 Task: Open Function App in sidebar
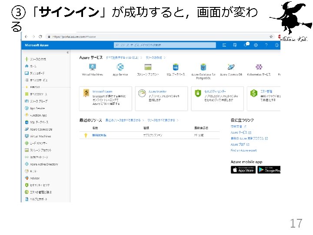pyautogui.click(x=36, y=115)
